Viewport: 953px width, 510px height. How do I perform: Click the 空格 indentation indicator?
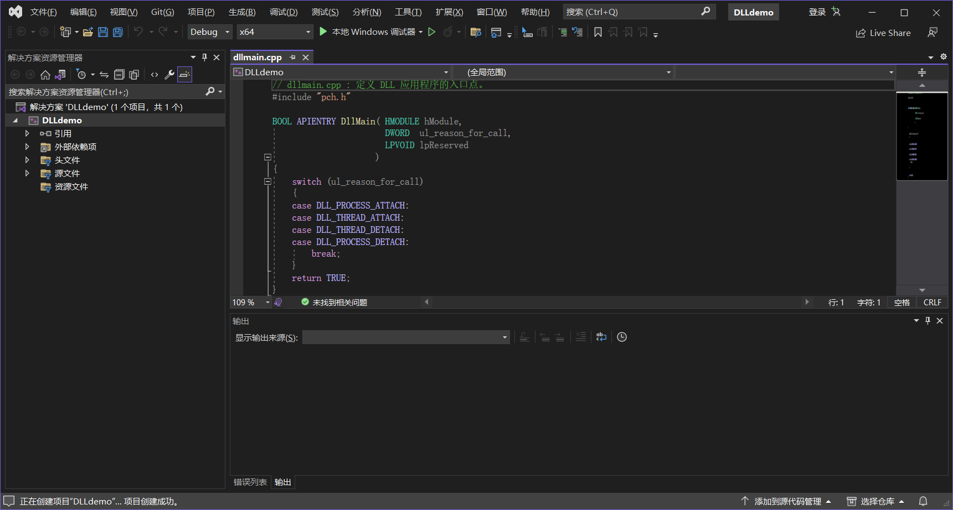[902, 303]
